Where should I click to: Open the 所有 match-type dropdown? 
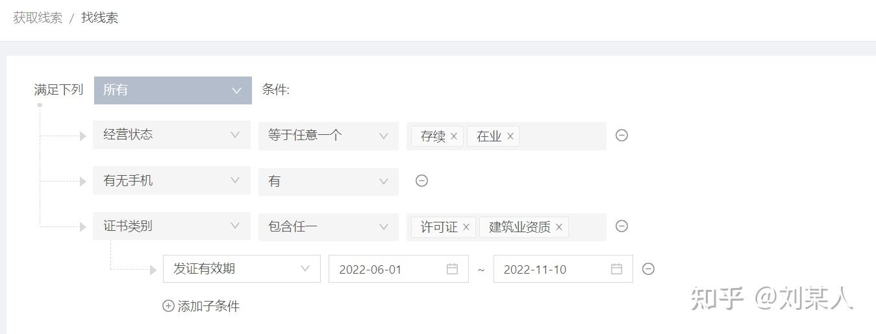click(173, 90)
